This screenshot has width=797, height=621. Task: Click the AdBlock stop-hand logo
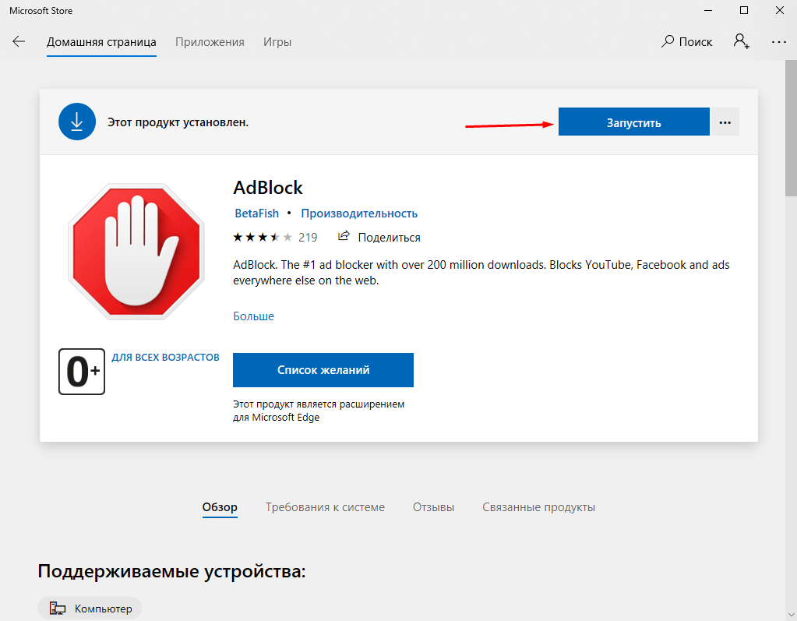coord(136,252)
